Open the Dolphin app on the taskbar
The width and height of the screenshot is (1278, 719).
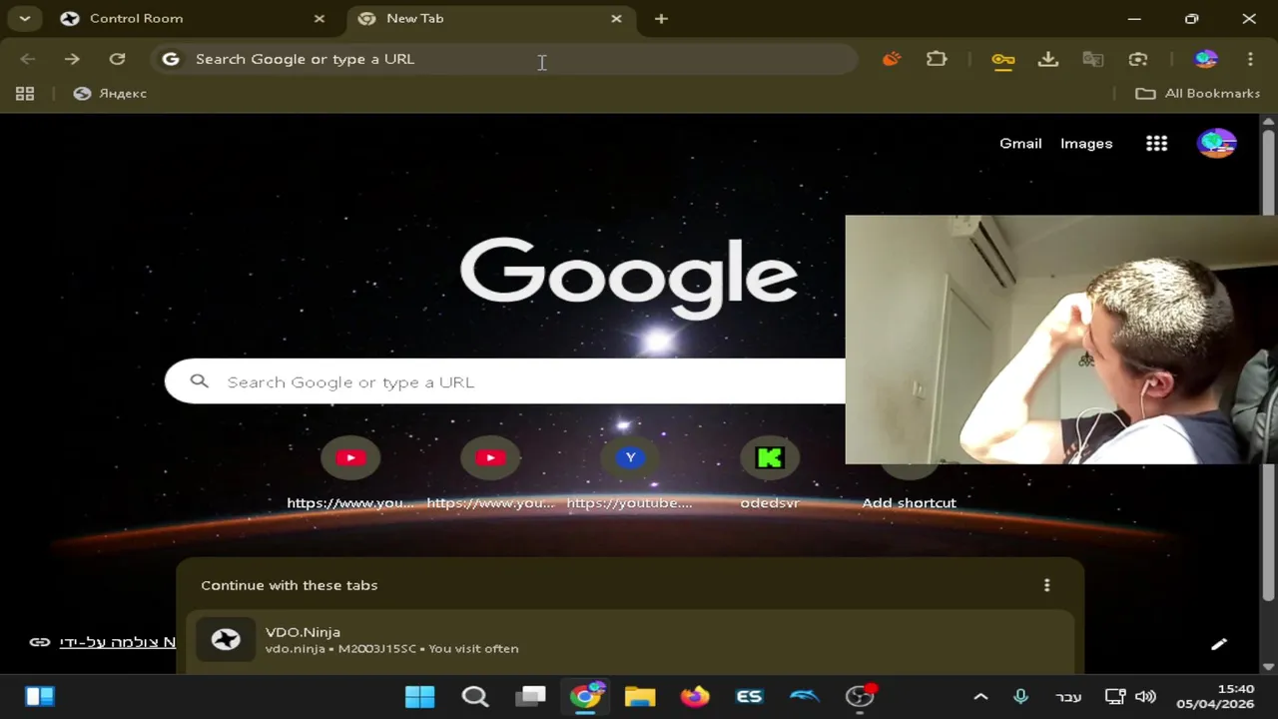pyautogui.click(x=805, y=696)
